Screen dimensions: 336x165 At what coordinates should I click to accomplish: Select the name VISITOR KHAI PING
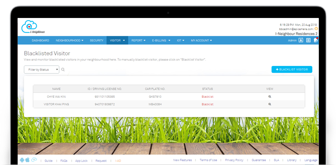click(x=56, y=104)
